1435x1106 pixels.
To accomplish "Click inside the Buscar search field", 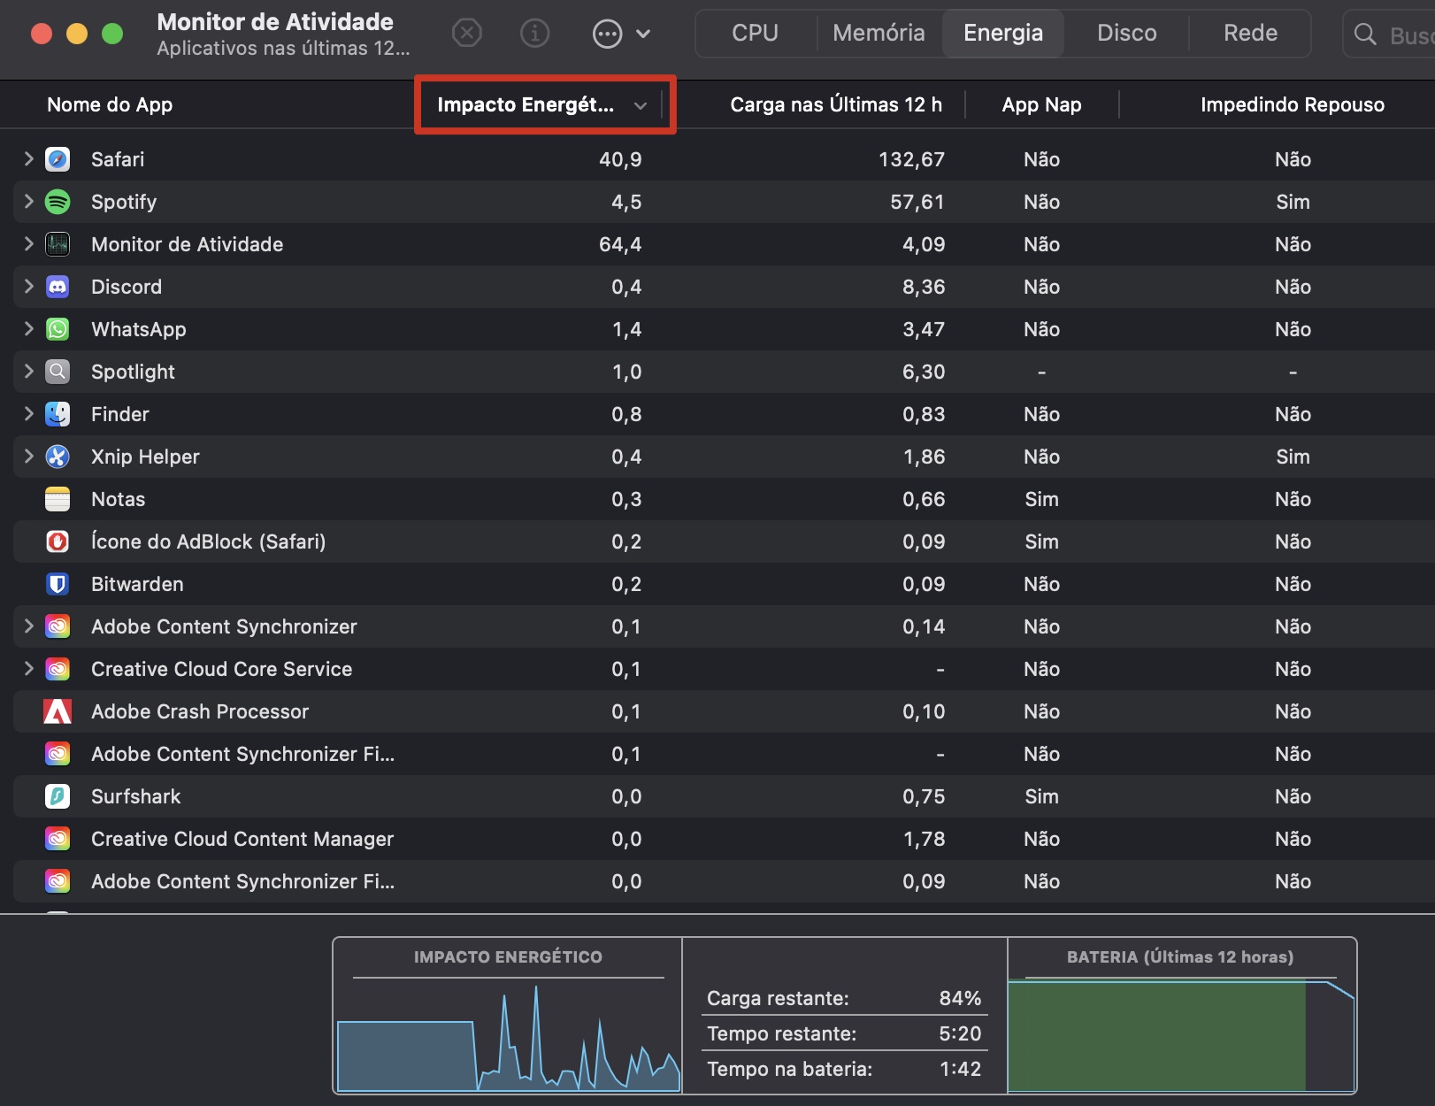I will pos(1398,35).
